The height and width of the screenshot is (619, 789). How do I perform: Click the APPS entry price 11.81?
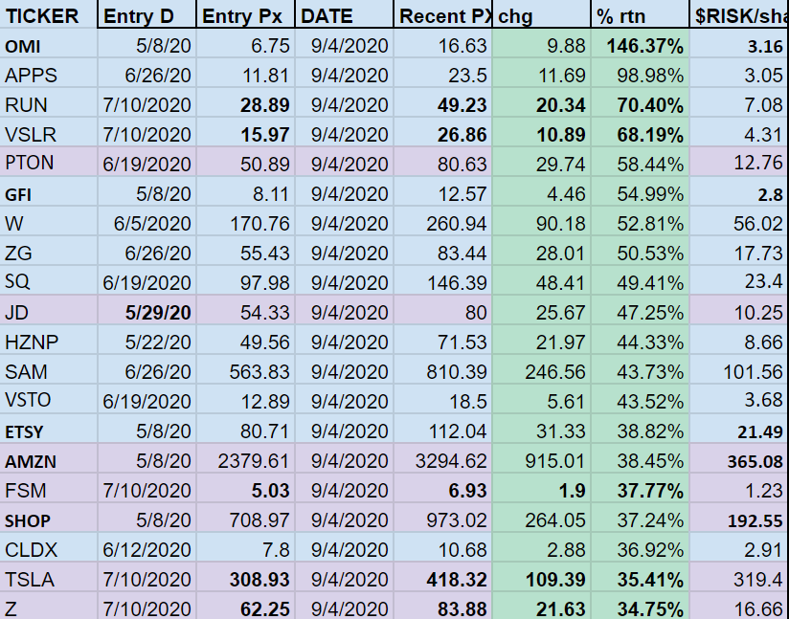click(x=245, y=73)
